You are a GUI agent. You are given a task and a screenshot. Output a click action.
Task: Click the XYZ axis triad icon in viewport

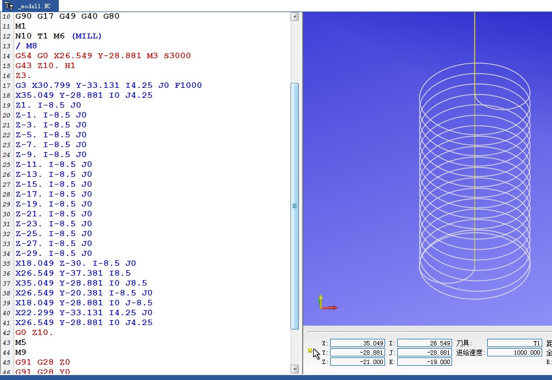[x=327, y=303]
